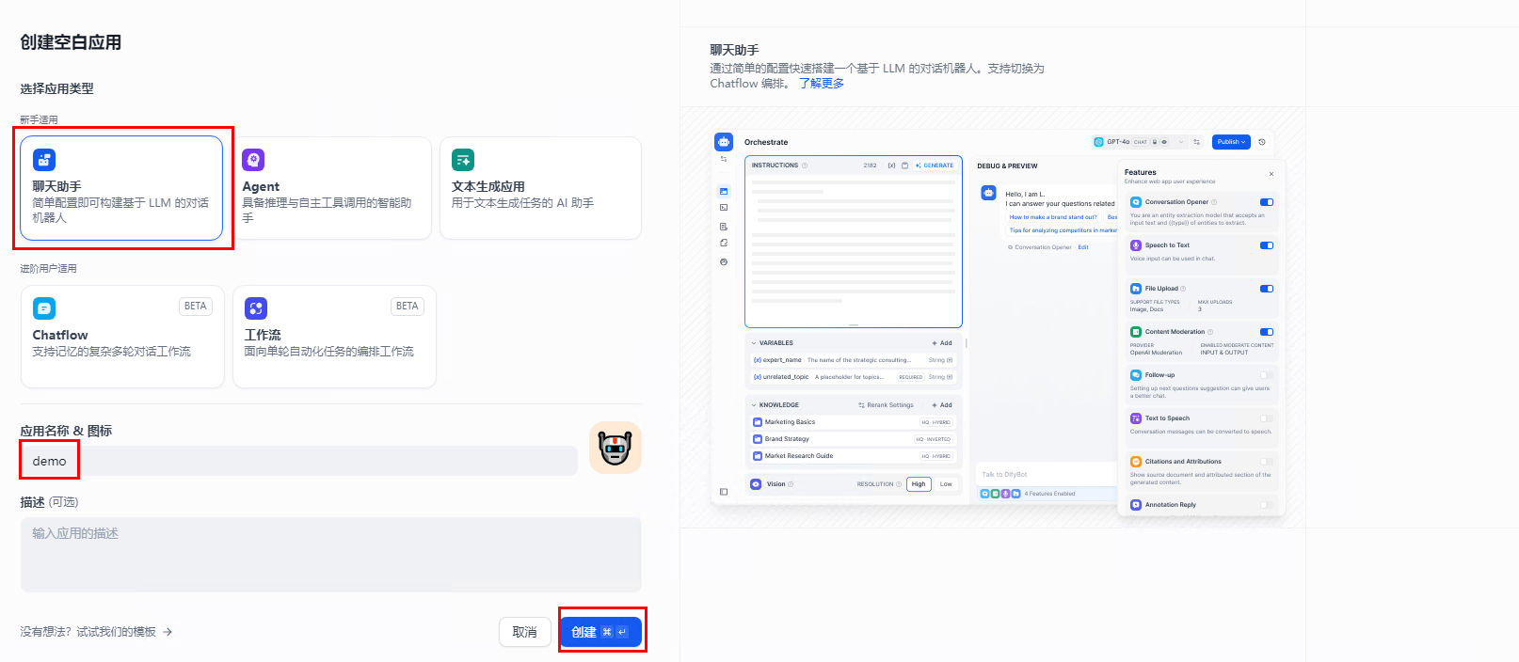Click the Content Moderation feature icon
1519x662 pixels.
click(x=1136, y=332)
